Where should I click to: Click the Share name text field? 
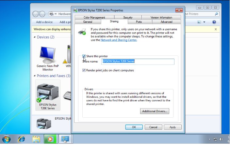tap(138, 62)
